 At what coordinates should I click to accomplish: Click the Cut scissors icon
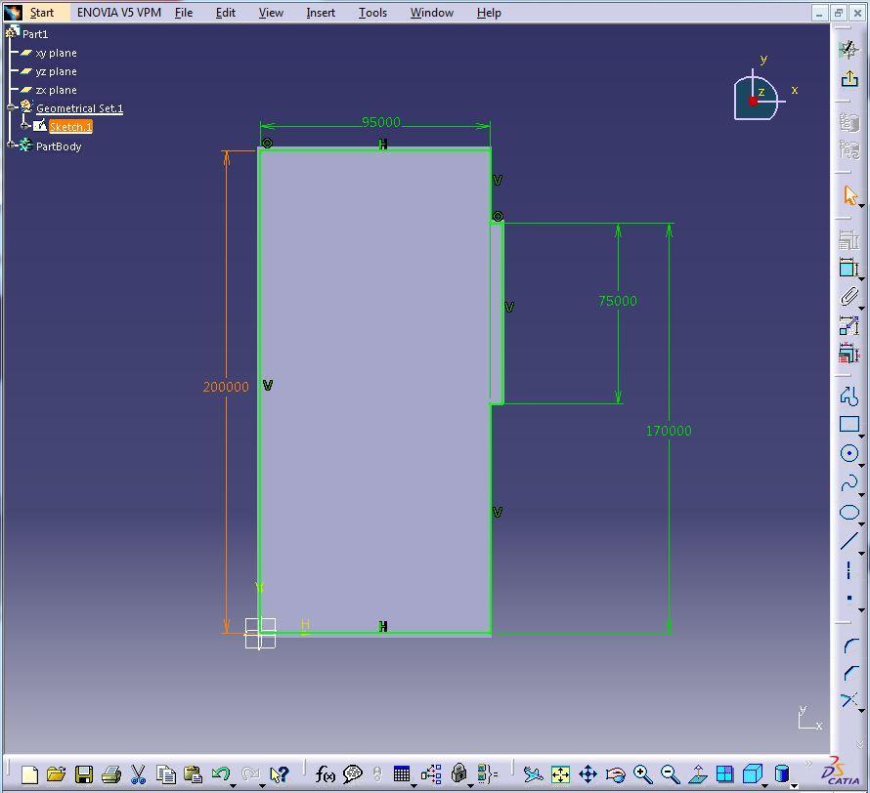pos(138,774)
